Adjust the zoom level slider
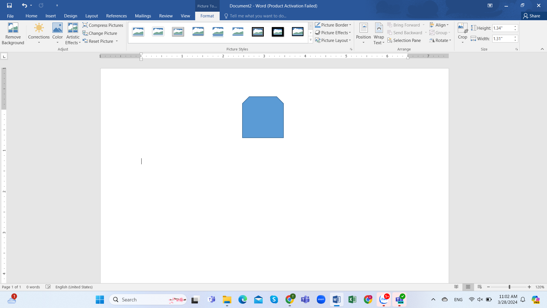Screen dimensions: 547x308 click(509, 287)
